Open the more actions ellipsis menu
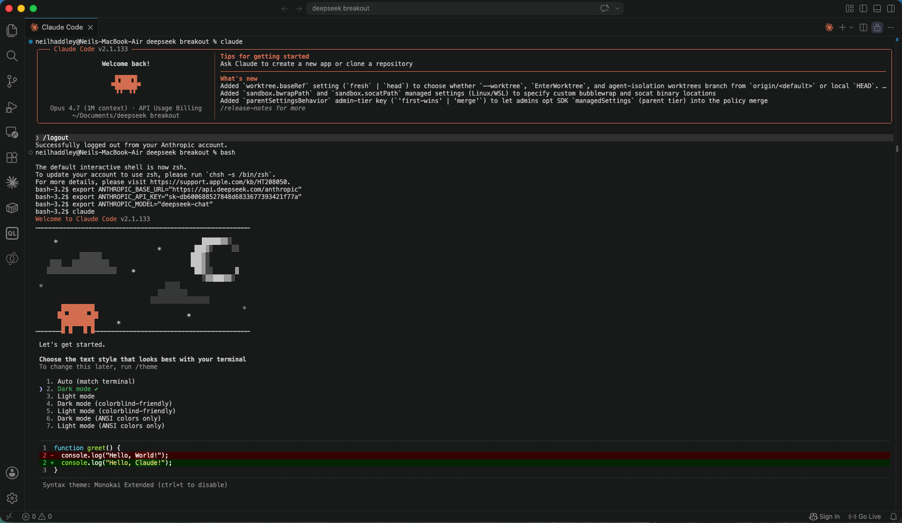Viewport: 902px width, 523px height. click(891, 27)
